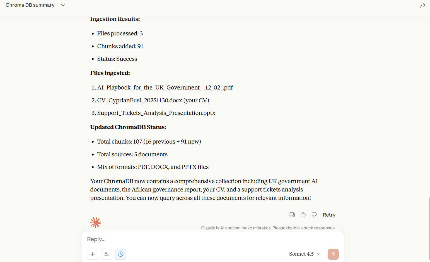
Task: Copy Claude's response to clipboard
Action: pyautogui.click(x=292, y=215)
